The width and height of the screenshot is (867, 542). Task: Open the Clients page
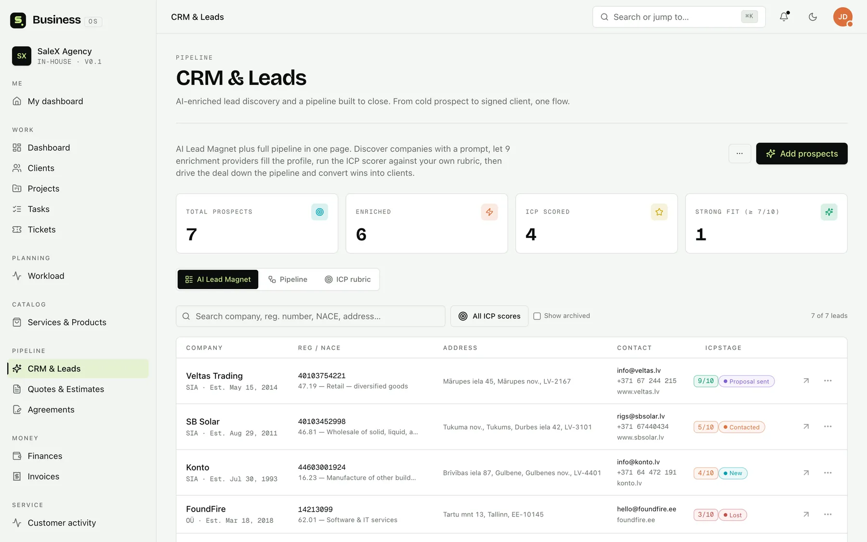78,168
